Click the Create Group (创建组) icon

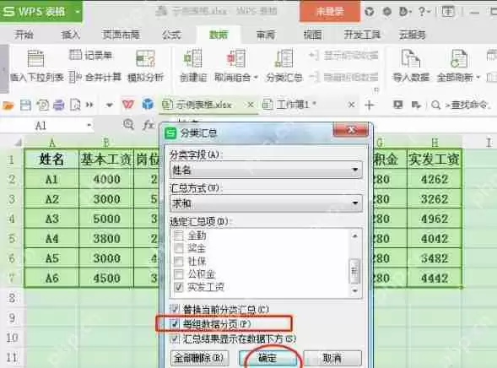pos(193,58)
